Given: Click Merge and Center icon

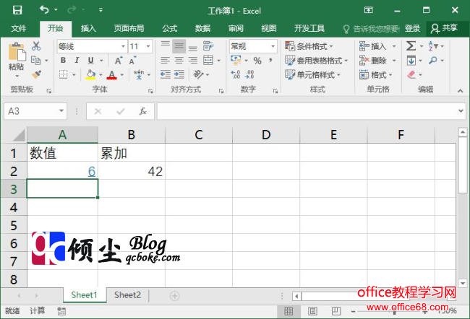Looking at the screenshot, I should point(208,61).
